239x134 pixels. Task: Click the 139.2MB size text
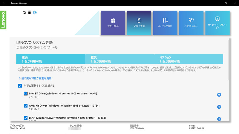(34, 109)
